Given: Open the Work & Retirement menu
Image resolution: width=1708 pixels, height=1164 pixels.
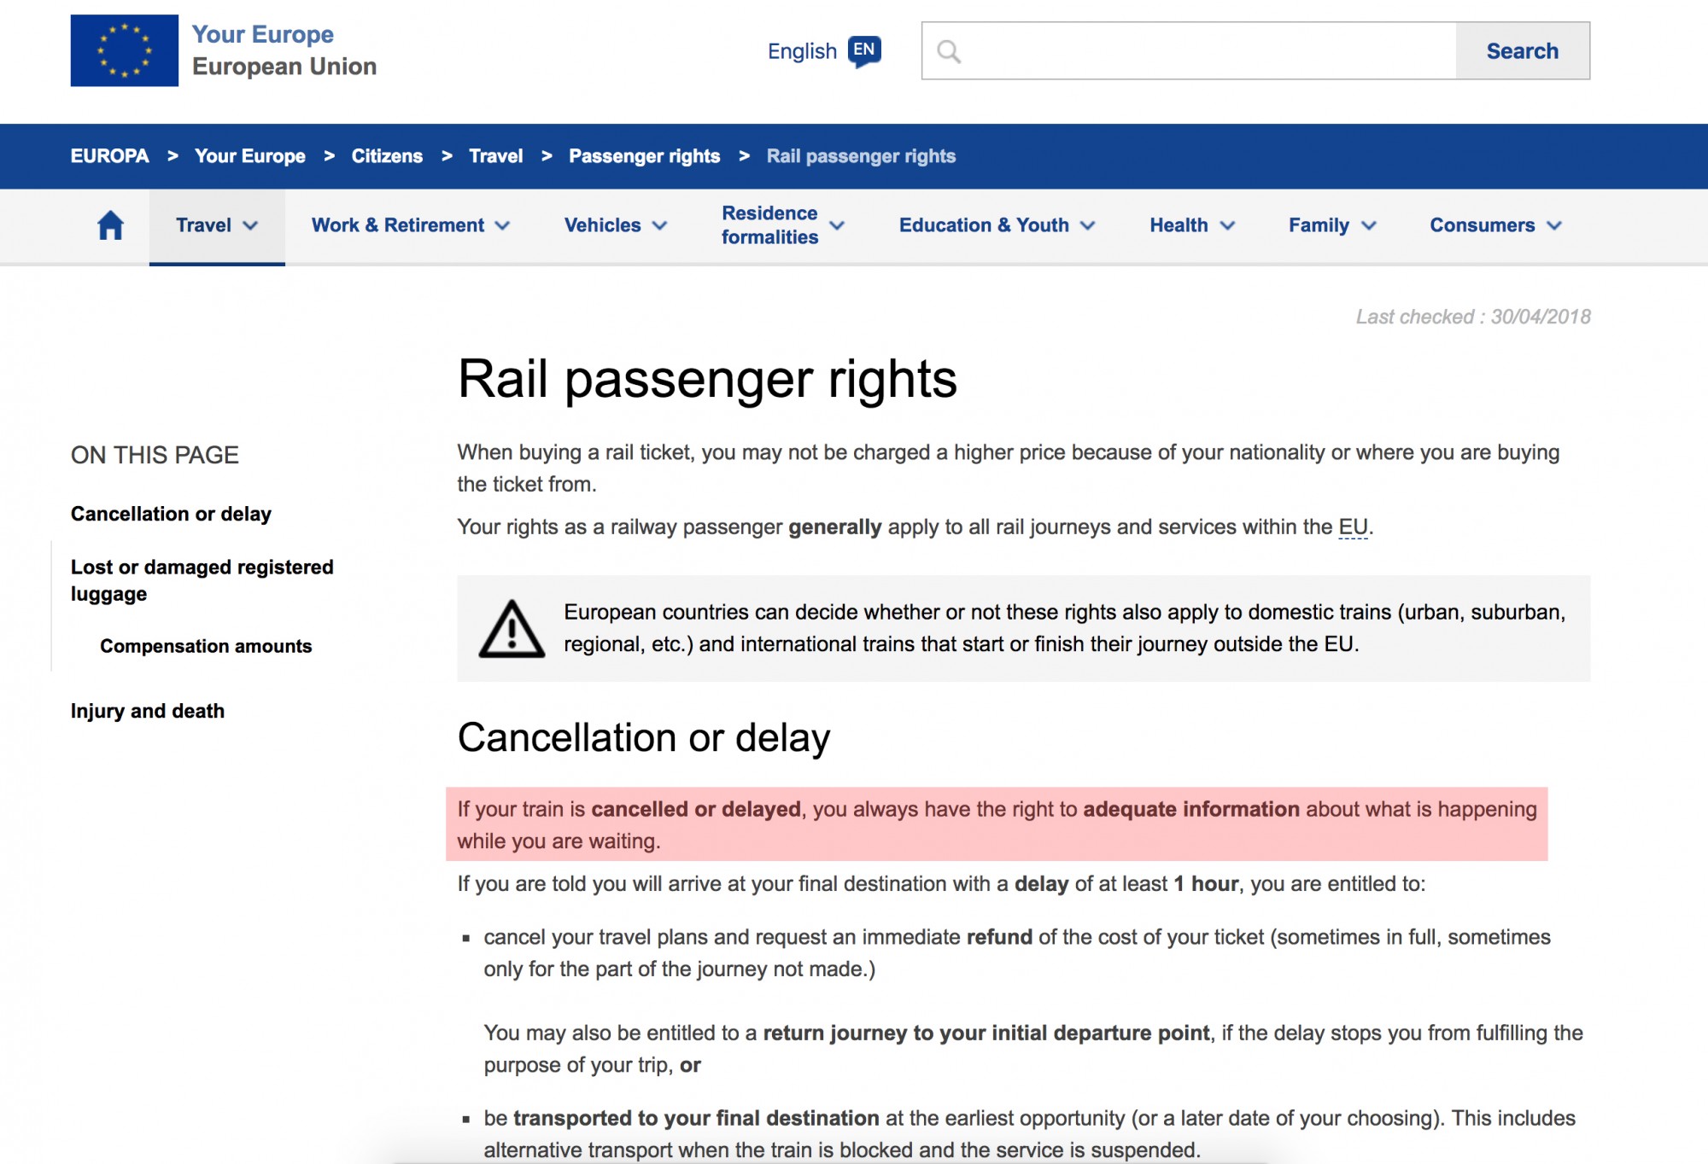Looking at the screenshot, I should [x=410, y=225].
